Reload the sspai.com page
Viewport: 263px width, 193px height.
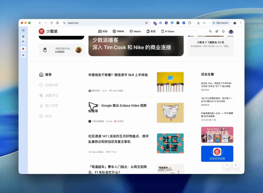tap(52, 23)
